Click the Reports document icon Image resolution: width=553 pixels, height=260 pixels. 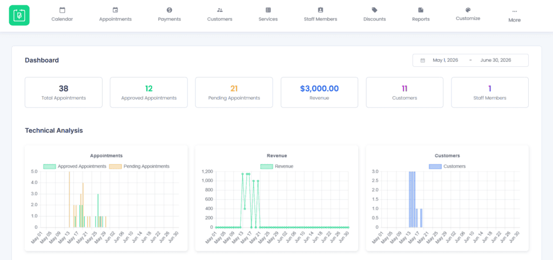421,10
